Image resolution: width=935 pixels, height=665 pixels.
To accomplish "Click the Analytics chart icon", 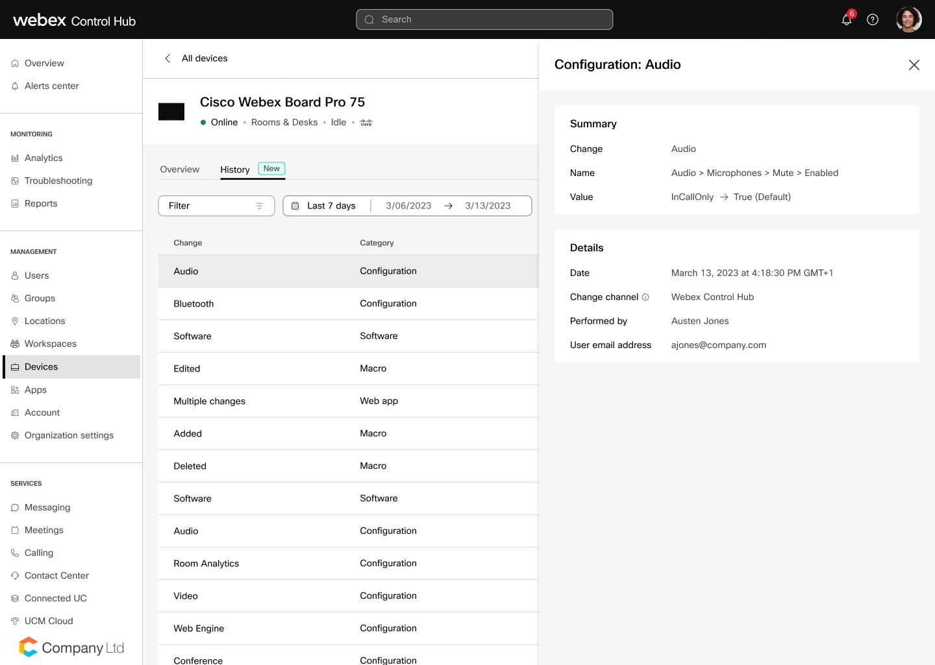I will [x=15, y=158].
